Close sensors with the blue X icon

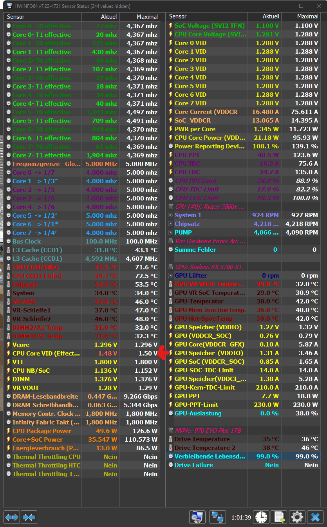315,517
